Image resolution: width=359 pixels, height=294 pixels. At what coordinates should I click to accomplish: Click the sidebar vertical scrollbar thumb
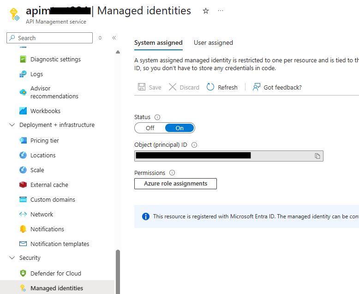tap(118, 271)
